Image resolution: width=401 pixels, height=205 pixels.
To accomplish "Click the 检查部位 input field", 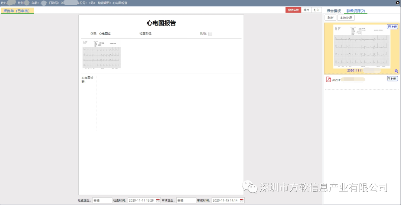I will click(169, 34).
